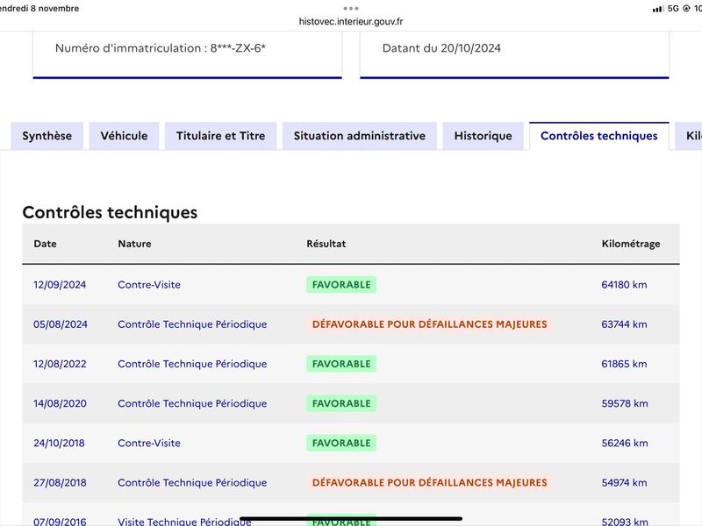This screenshot has height=526, width=702.
Task: Tap the histovec.interieur.gouv.fr address bar
Action: click(351, 21)
